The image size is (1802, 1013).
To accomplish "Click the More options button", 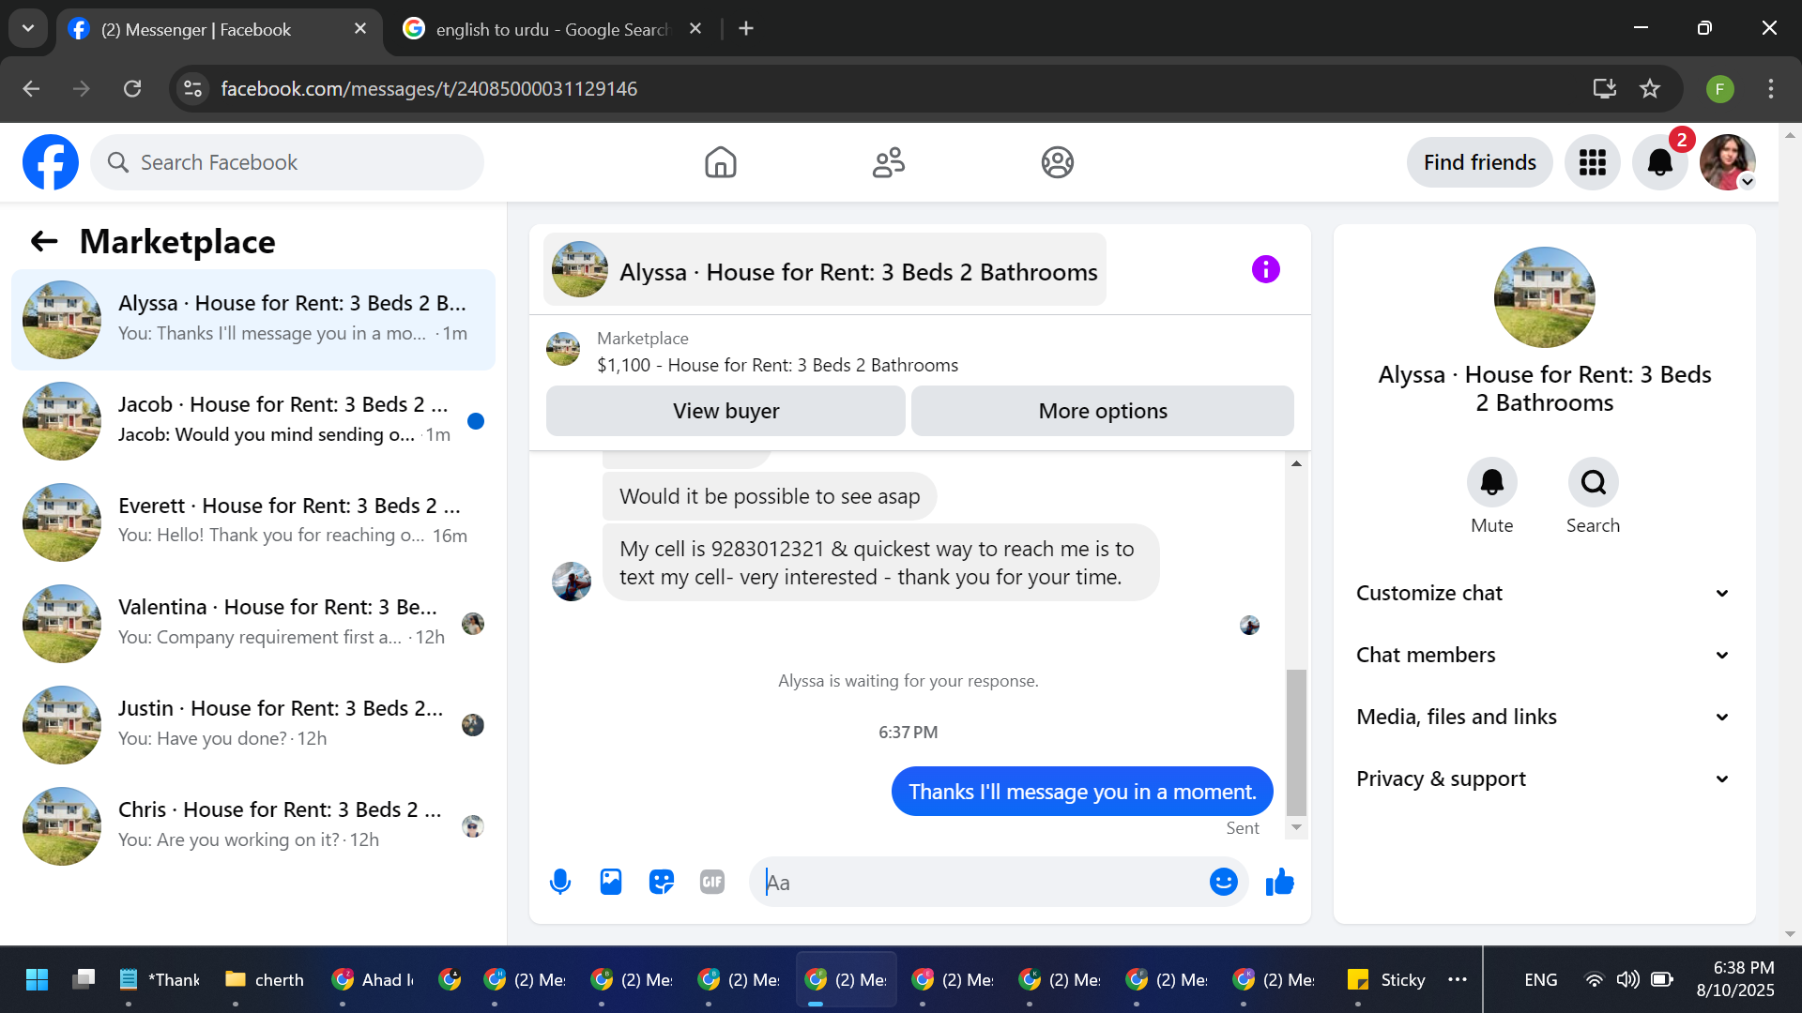I will (1102, 411).
